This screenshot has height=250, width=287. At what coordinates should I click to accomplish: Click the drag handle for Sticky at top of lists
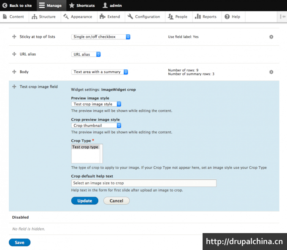(x=14, y=37)
